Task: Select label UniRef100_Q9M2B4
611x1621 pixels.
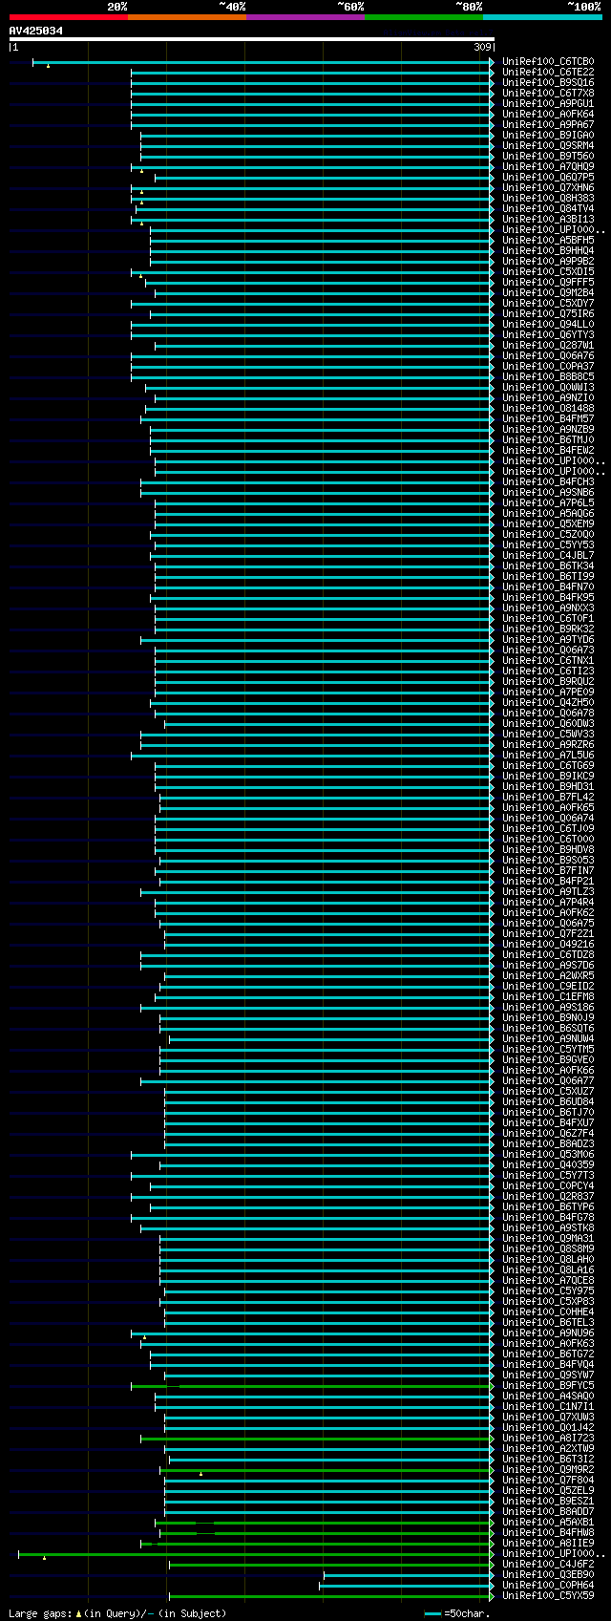Action: tap(548, 293)
